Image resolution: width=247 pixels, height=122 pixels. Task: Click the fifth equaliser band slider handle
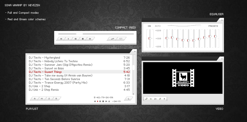pyautogui.click(x=189, y=40)
